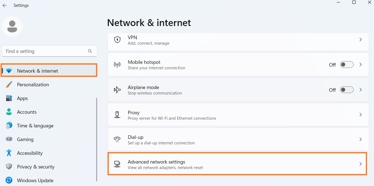Turn on the Mobile hotspot toggle
The image size is (374, 186).
pos(347,65)
